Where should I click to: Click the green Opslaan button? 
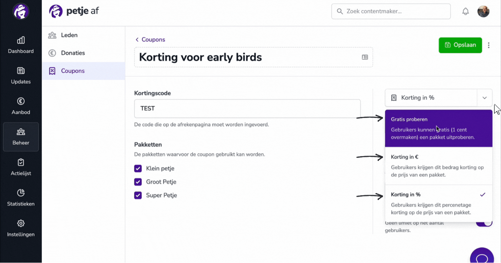460,45
